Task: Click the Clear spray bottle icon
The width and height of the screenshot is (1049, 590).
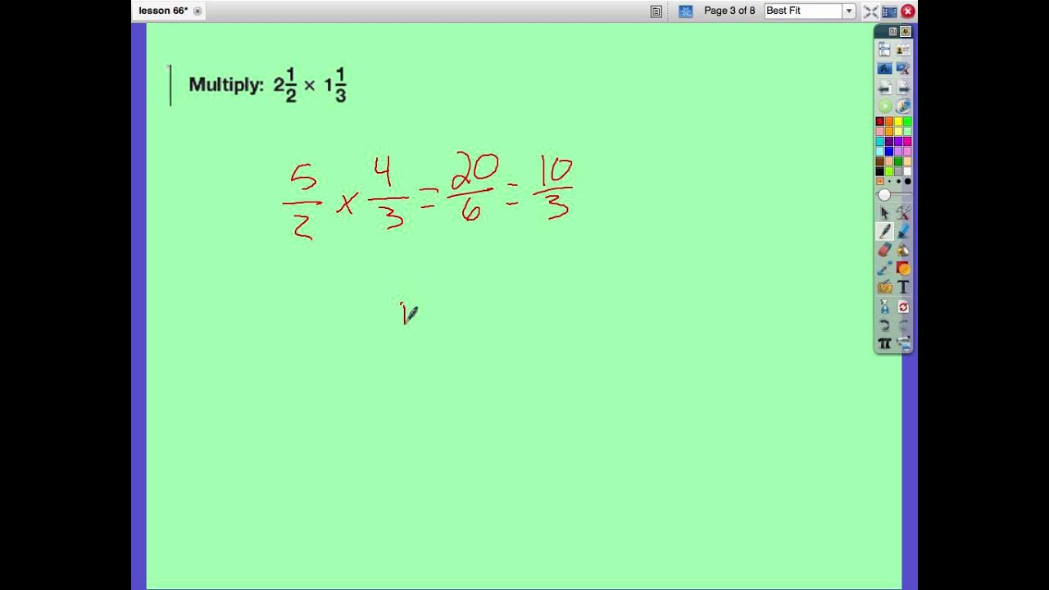Action: click(x=884, y=306)
